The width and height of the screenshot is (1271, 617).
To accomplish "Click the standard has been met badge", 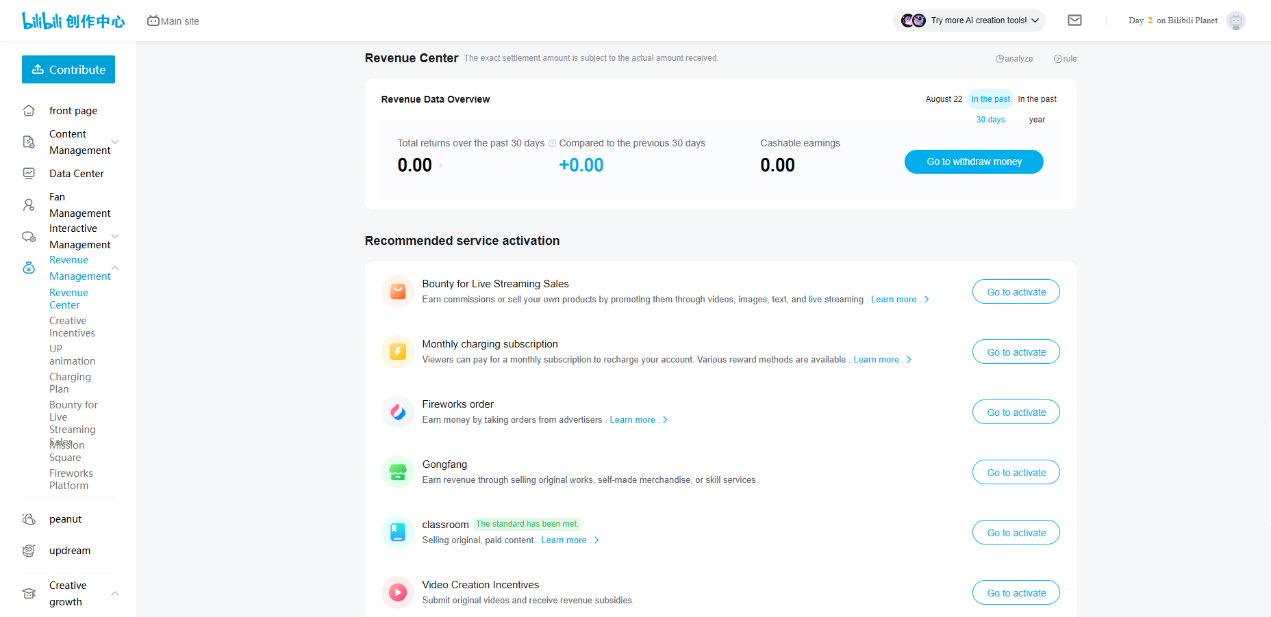I will pos(527,524).
